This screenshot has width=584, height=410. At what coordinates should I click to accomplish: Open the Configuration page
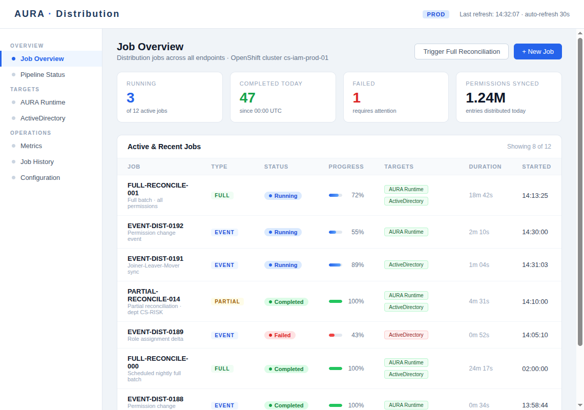pyautogui.click(x=40, y=177)
